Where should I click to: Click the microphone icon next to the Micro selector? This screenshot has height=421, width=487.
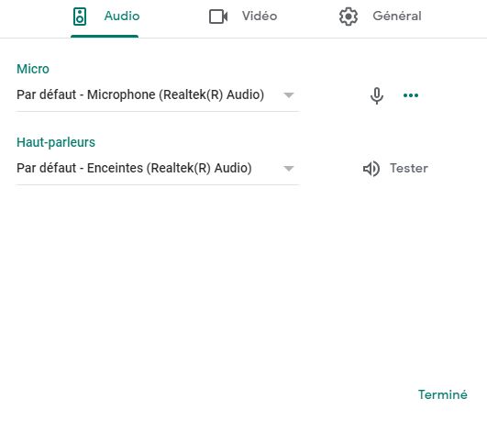pos(377,95)
